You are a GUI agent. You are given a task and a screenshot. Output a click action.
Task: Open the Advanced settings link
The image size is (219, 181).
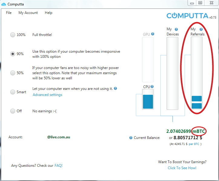click(x=47, y=95)
